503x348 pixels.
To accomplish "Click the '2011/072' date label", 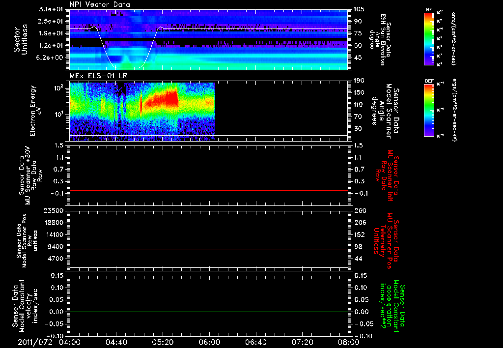I will pyautogui.click(x=35, y=342).
